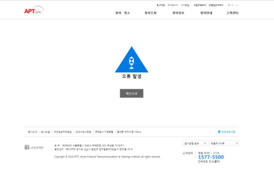The image size is (274, 183).
Task: Click the font size decrease minus icon
Action: (x=237, y=5)
